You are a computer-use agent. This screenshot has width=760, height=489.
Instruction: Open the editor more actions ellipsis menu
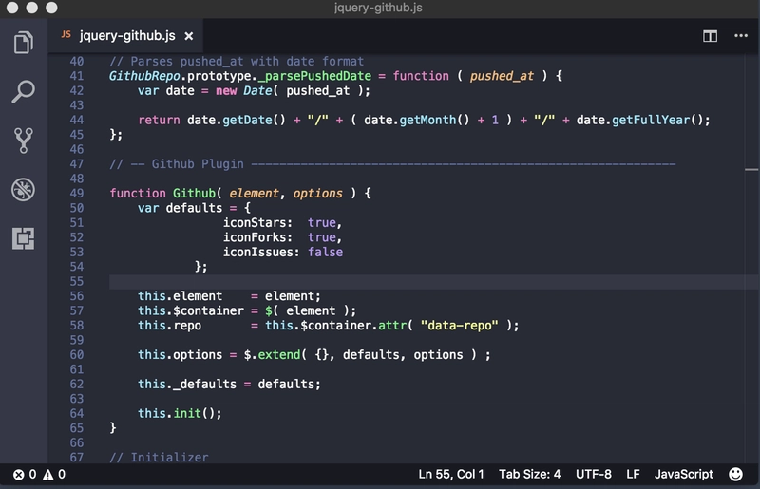click(x=741, y=35)
